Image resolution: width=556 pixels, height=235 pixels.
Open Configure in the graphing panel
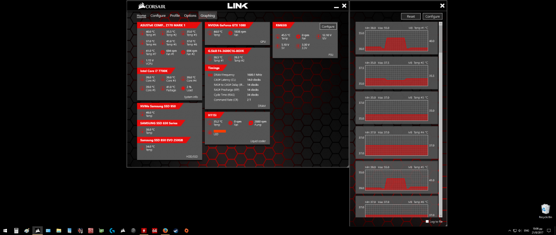432,16
